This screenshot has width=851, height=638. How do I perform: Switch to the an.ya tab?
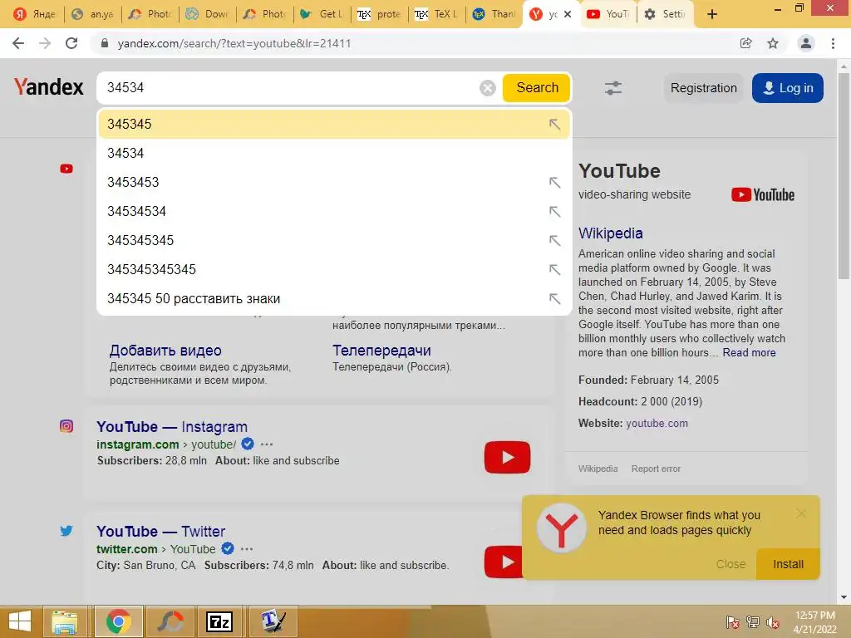pos(93,14)
